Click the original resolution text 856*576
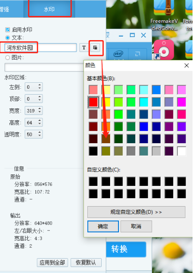This screenshot has width=194, height=273. pyautogui.click(x=43, y=184)
